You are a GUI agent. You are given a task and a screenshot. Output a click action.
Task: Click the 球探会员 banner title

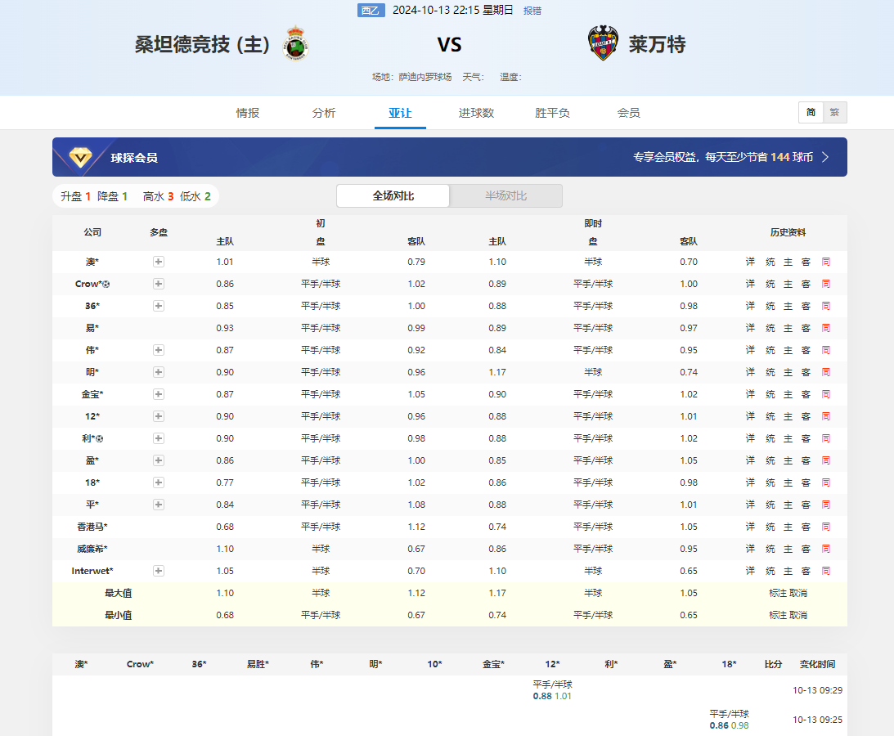pos(134,157)
